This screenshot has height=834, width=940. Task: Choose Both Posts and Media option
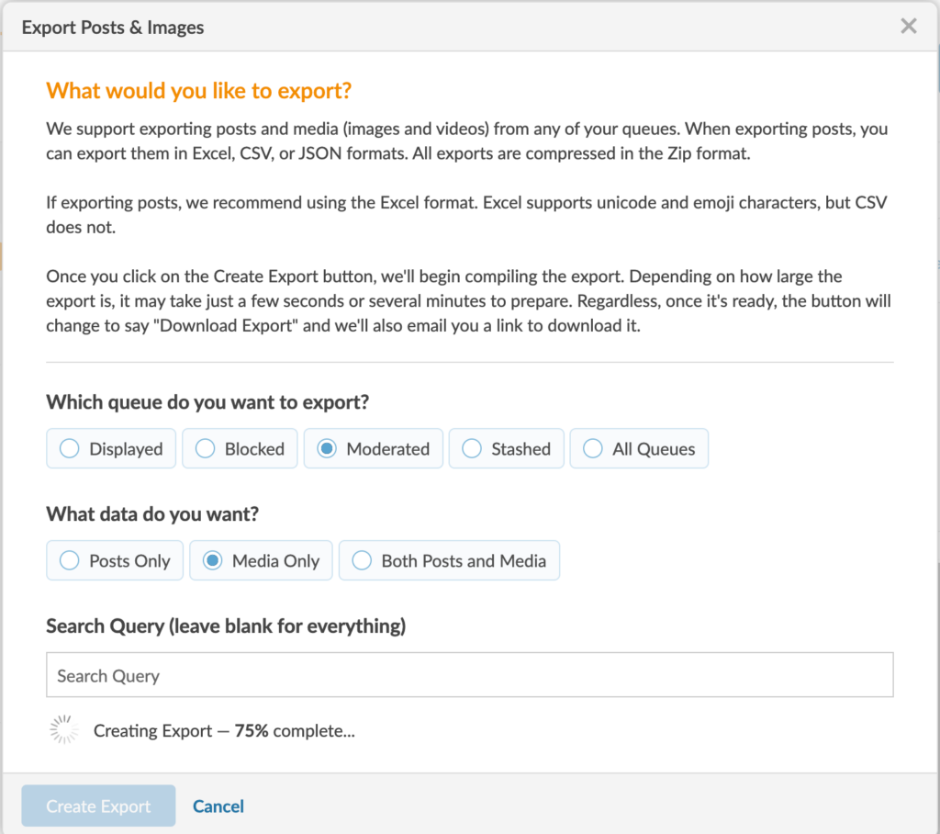tap(449, 560)
